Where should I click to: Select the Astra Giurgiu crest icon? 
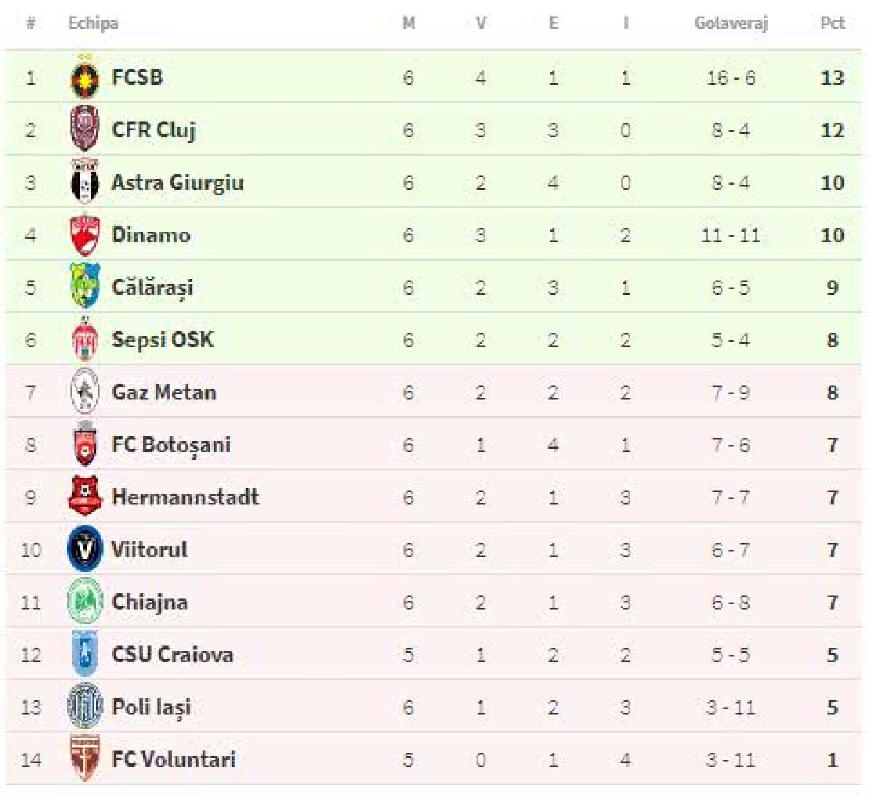[85, 182]
